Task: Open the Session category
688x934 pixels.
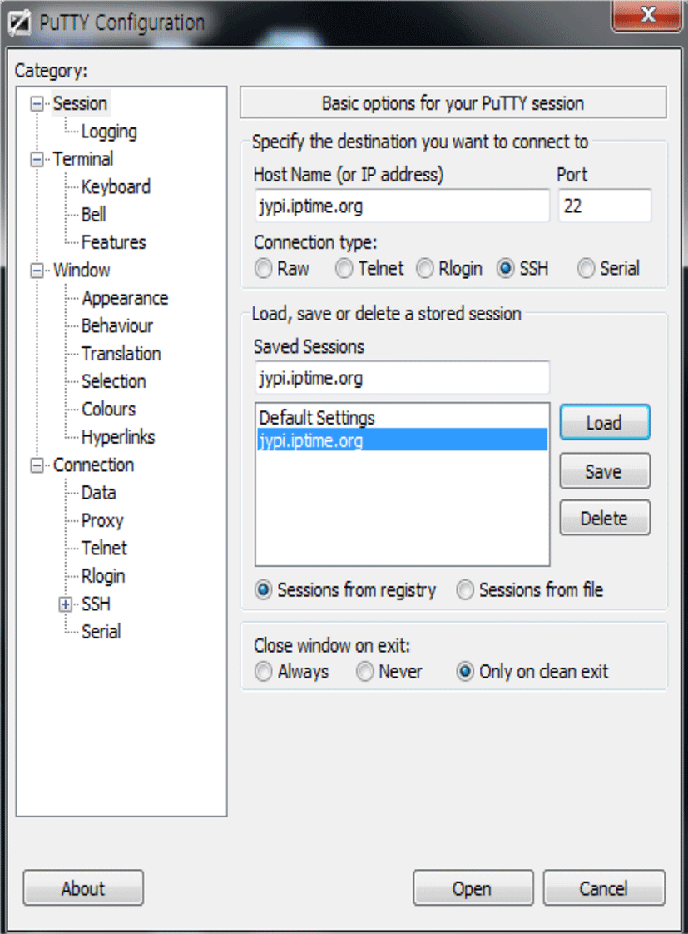Action: pyautogui.click(x=81, y=103)
